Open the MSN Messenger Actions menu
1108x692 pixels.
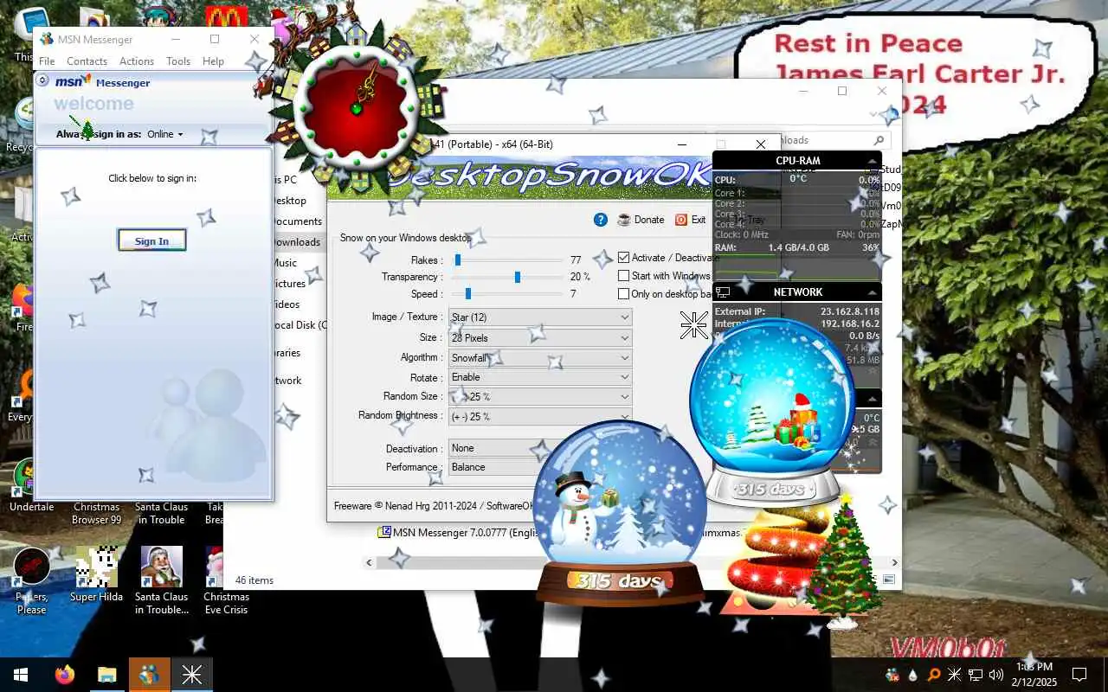[x=137, y=61]
